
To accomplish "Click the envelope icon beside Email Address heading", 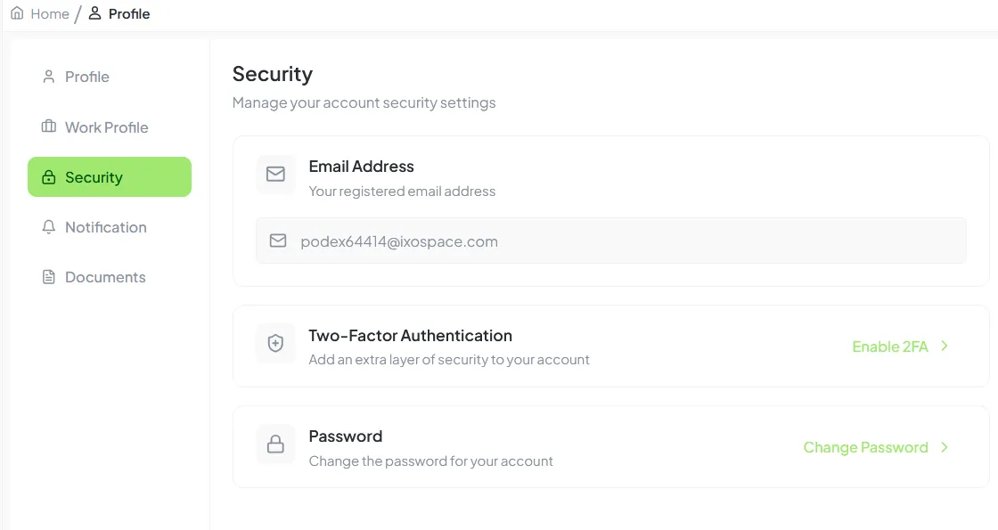I will 275,175.
